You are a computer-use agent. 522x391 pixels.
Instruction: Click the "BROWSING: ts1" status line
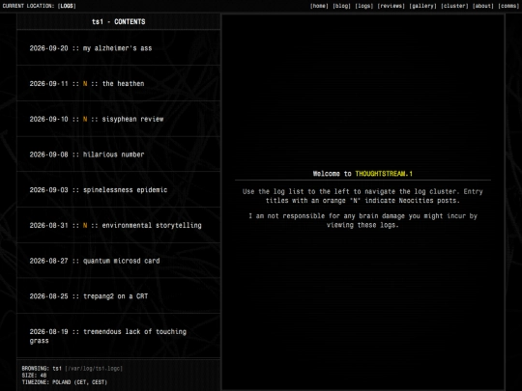[x=42, y=369]
